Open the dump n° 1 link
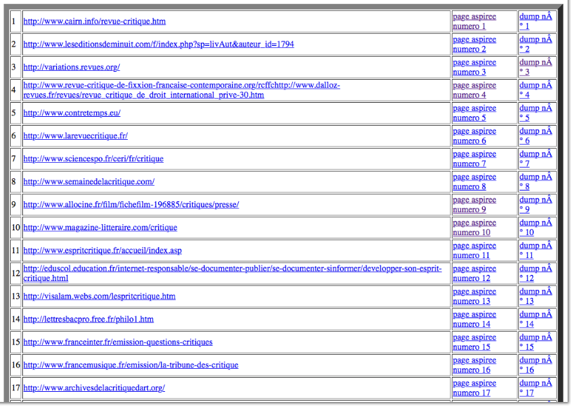571x406 pixels. coord(535,22)
